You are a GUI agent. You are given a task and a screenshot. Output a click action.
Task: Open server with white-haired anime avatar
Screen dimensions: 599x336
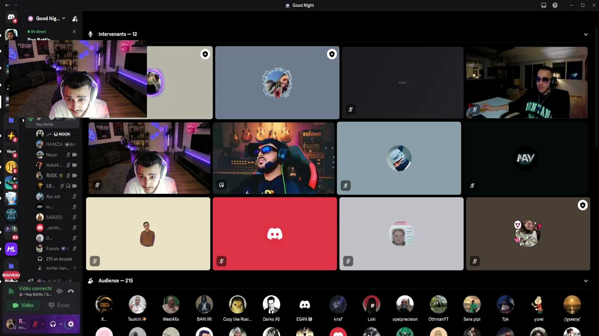[11, 199]
